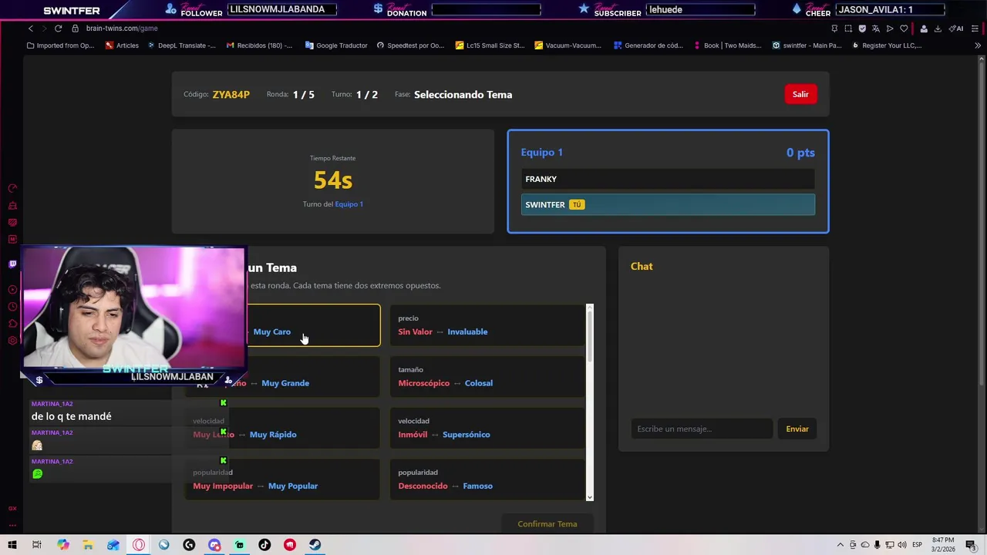Viewport: 987px width, 555px height.
Task: Select the precio Sin Valor ↔ Invaluable theme
Action: [x=487, y=325]
